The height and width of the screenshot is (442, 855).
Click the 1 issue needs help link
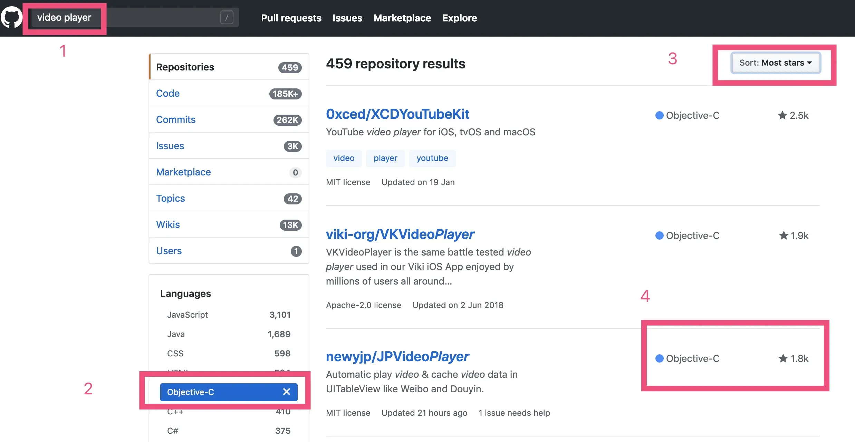coord(514,413)
